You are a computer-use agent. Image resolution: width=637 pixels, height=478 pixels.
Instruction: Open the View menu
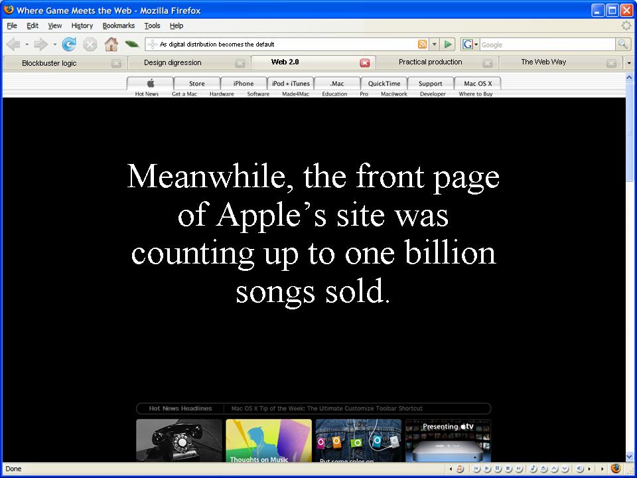point(55,26)
